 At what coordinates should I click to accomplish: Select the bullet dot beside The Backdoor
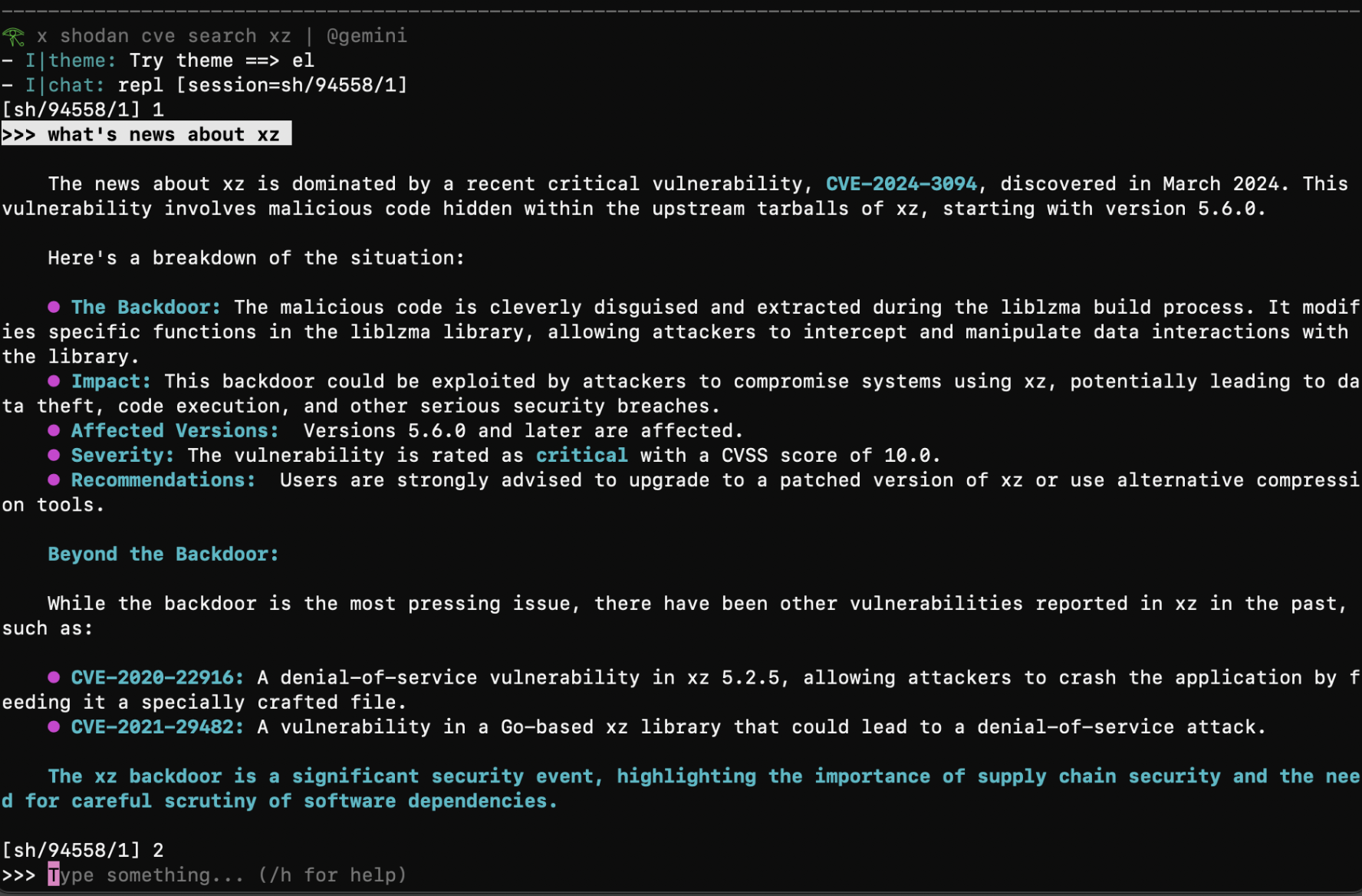[x=54, y=306]
